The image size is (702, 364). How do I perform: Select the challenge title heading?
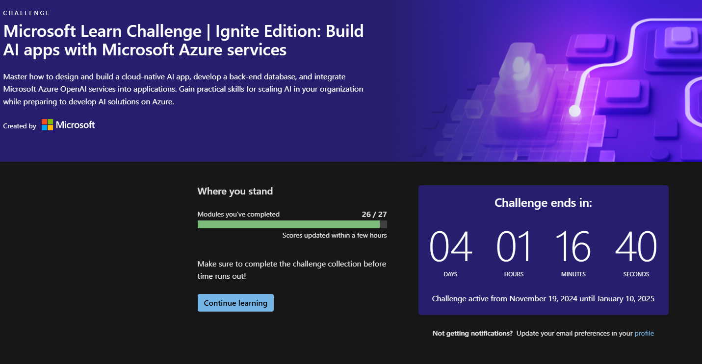pyautogui.click(x=183, y=40)
